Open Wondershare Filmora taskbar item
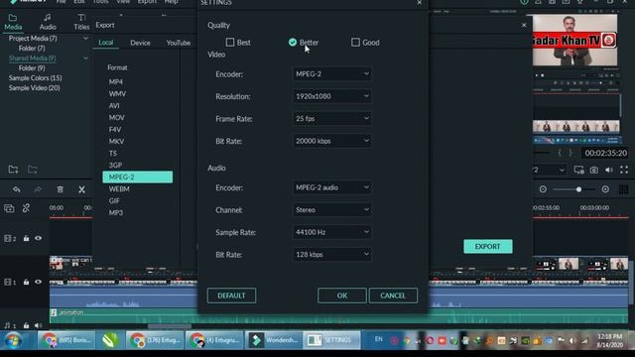Viewport: 635px width, 357px height. pyautogui.click(x=274, y=340)
